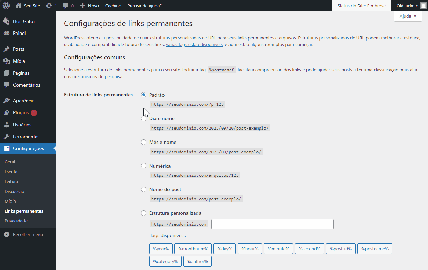Viewport: 428px width, 270px height.
Task: Open the Mídia settings submenu item
Action: click(10, 202)
